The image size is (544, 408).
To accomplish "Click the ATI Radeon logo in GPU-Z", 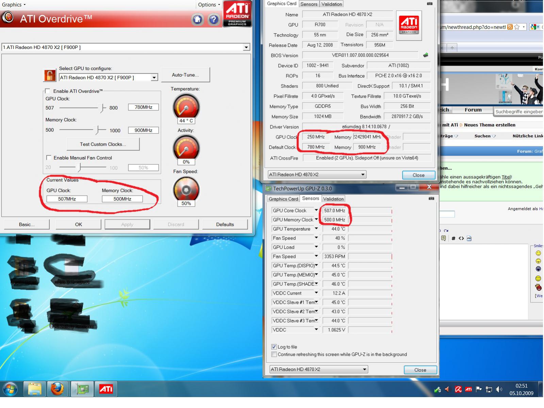I will (x=409, y=25).
